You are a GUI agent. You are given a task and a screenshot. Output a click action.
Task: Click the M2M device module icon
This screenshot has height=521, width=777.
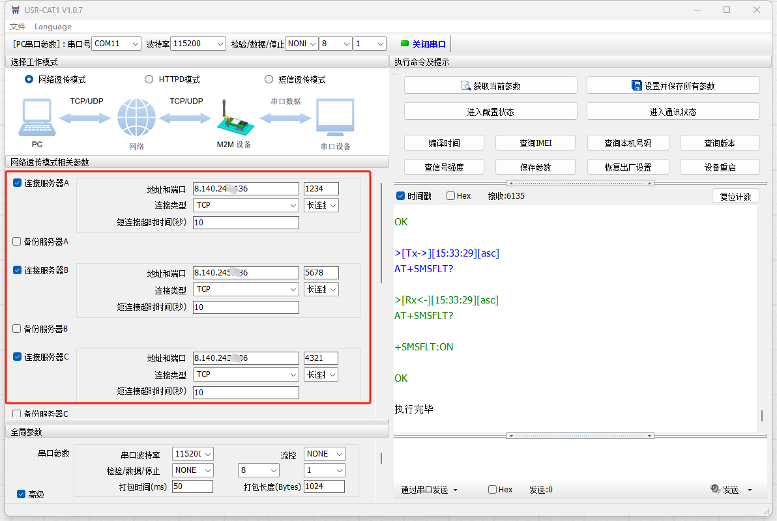233,119
